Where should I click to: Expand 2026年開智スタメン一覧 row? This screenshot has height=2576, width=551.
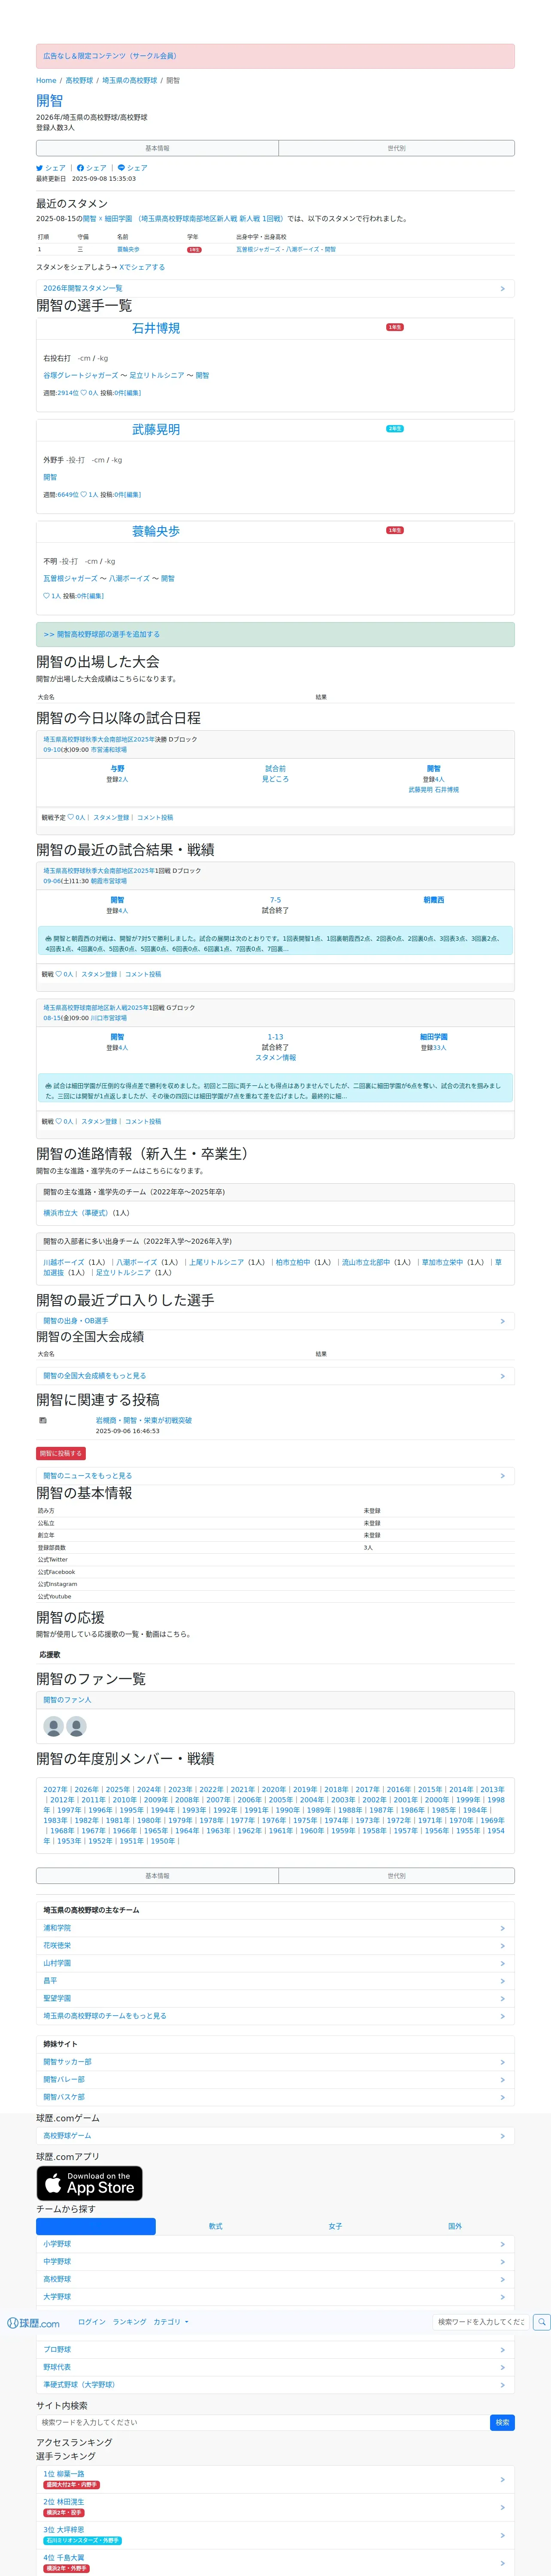(275, 288)
